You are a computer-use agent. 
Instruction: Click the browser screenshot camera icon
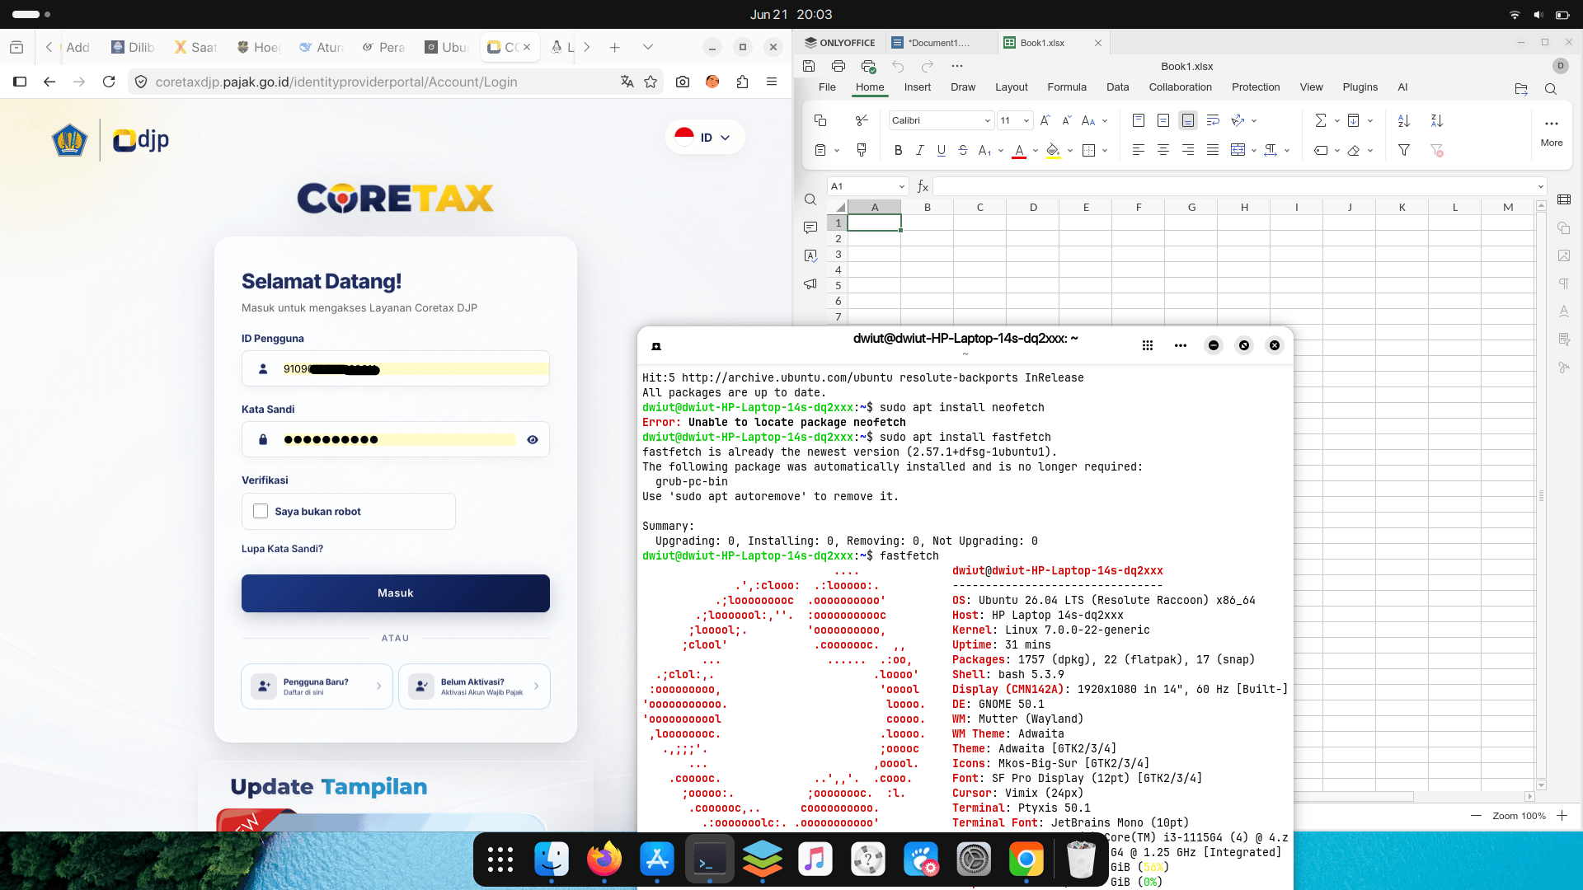click(683, 82)
